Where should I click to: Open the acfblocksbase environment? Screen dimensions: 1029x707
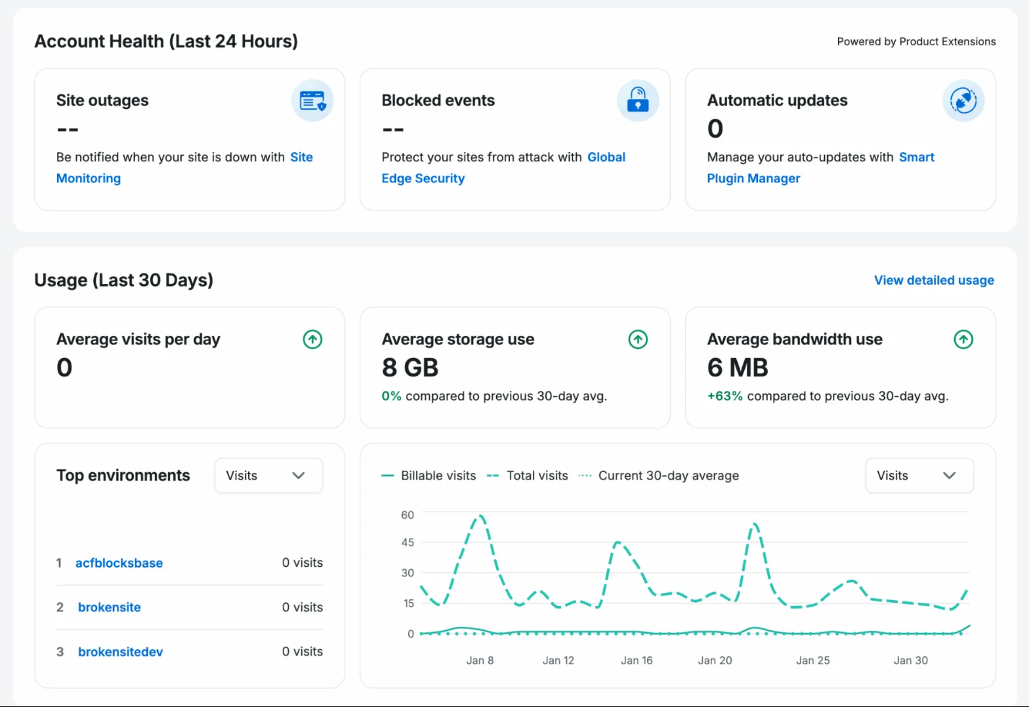(x=119, y=563)
